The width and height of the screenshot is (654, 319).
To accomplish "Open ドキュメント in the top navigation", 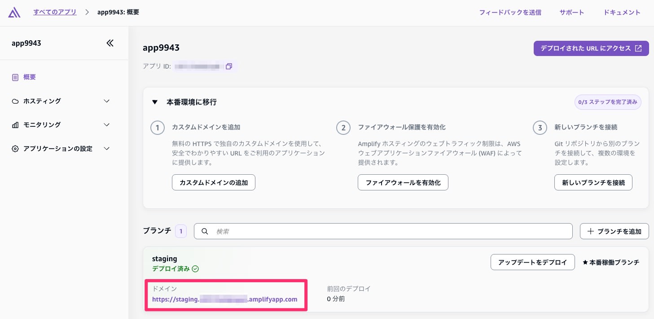I will coord(622,13).
